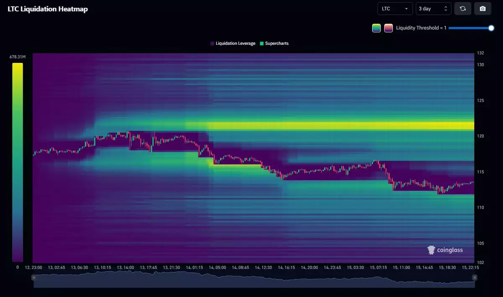Click the Liquidity Threshold slider knob
Image resolution: width=503 pixels, height=297 pixels.
(491, 28)
